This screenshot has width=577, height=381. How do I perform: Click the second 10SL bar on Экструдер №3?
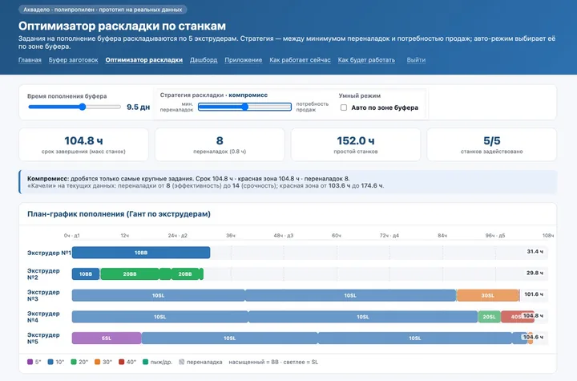pos(350,295)
